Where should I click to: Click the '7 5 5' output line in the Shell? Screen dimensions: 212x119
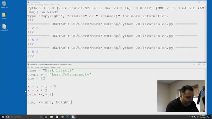(33, 52)
